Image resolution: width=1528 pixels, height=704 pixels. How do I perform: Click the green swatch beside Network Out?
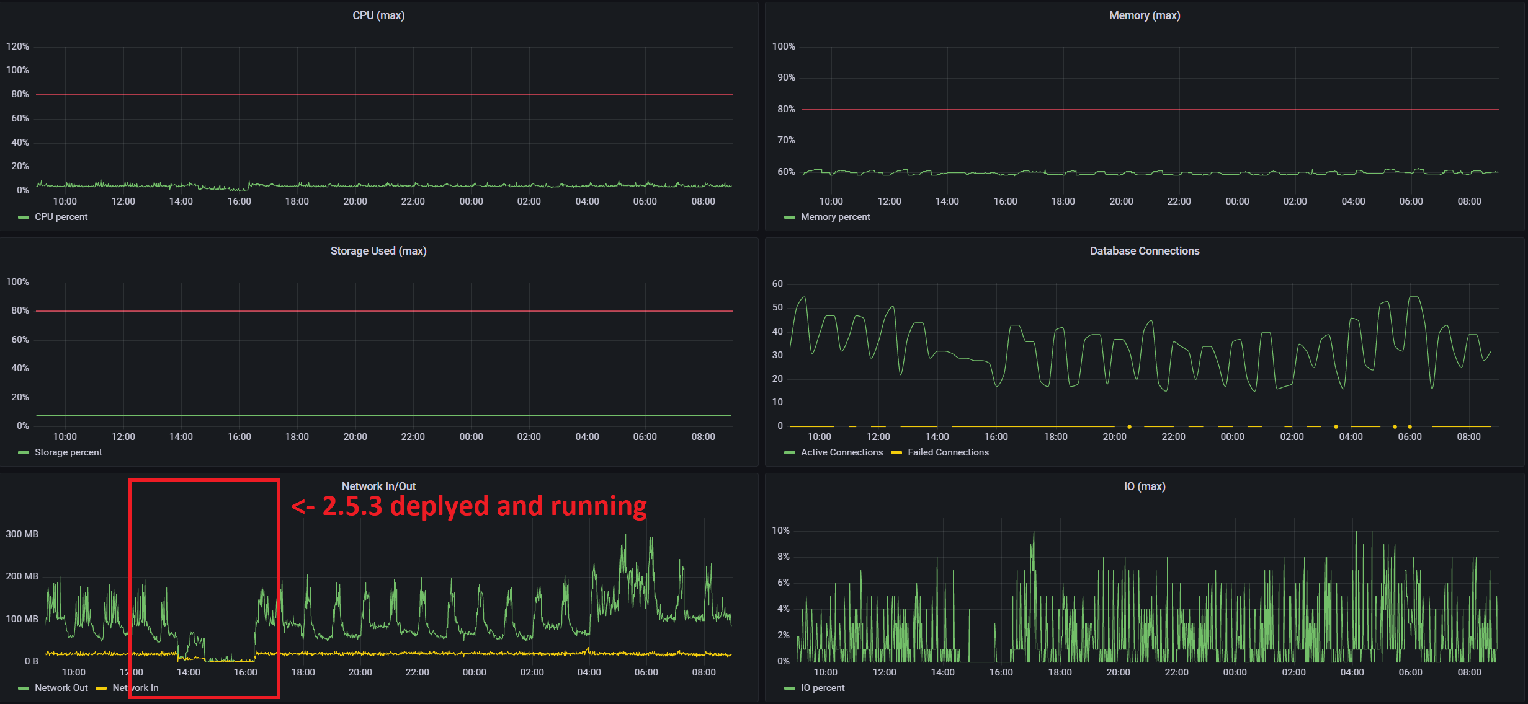(x=23, y=688)
